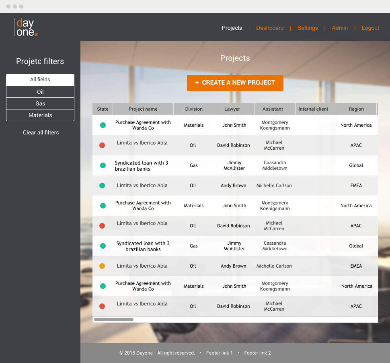390x363 pixels.
Task: Open Footer link 2
Action: pos(257,353)
